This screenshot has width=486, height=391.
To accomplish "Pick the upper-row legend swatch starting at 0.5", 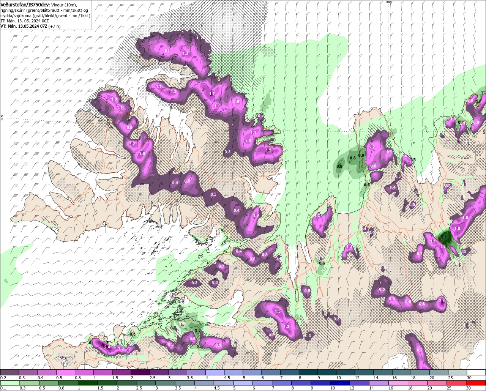I will click(65, 372).
